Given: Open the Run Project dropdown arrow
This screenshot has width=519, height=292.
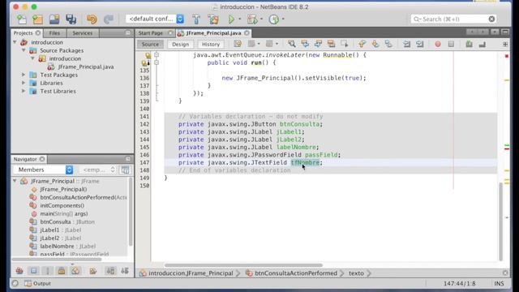Looking at the screenshot, I should [240, 19].
